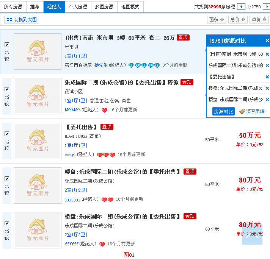This screenshot has height=259, width=270.
Task: Uncheck compare box for 南街 米市坝 listing
Action: (x=7, y=44)
